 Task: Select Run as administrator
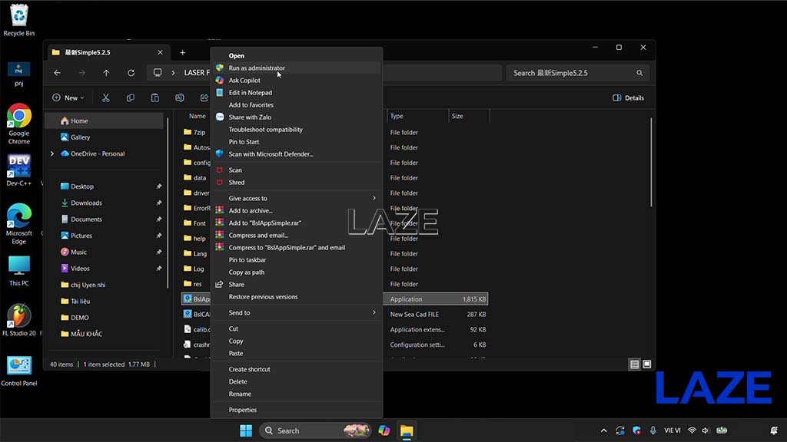[x=297, y=68]
